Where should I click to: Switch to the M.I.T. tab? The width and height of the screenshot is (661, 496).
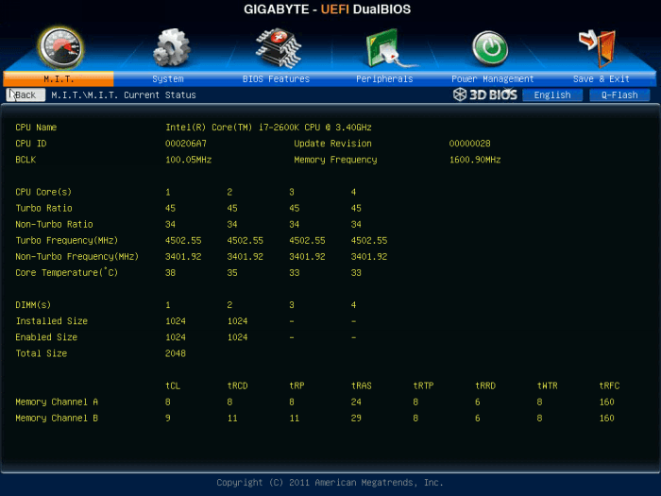tap(59, 78)
